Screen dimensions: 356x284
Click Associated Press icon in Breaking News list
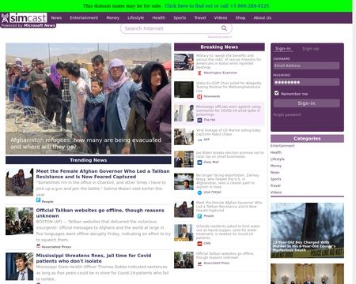pyautogui.click(x=199, y=263)
